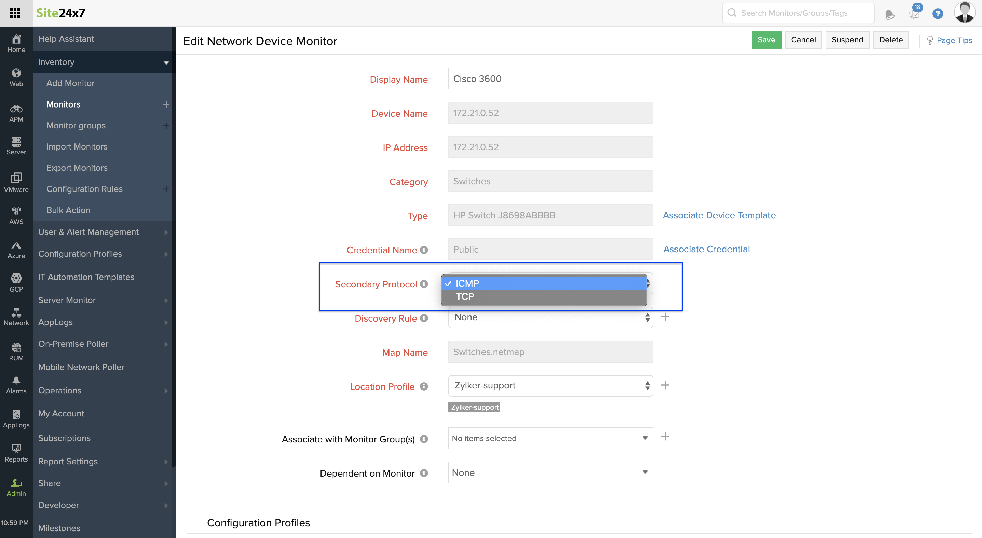Click the help question mark icon

tap(937, 14)
